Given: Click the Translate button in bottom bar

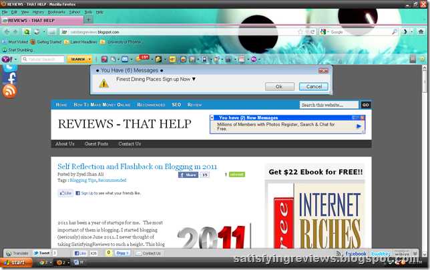Looking at the screenshot, I should (x=17, y=253).
